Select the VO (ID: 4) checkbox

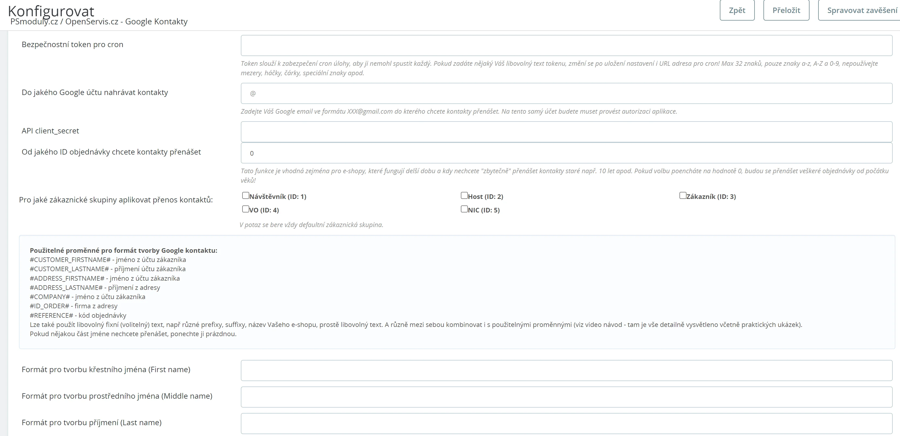pos(246,209)
